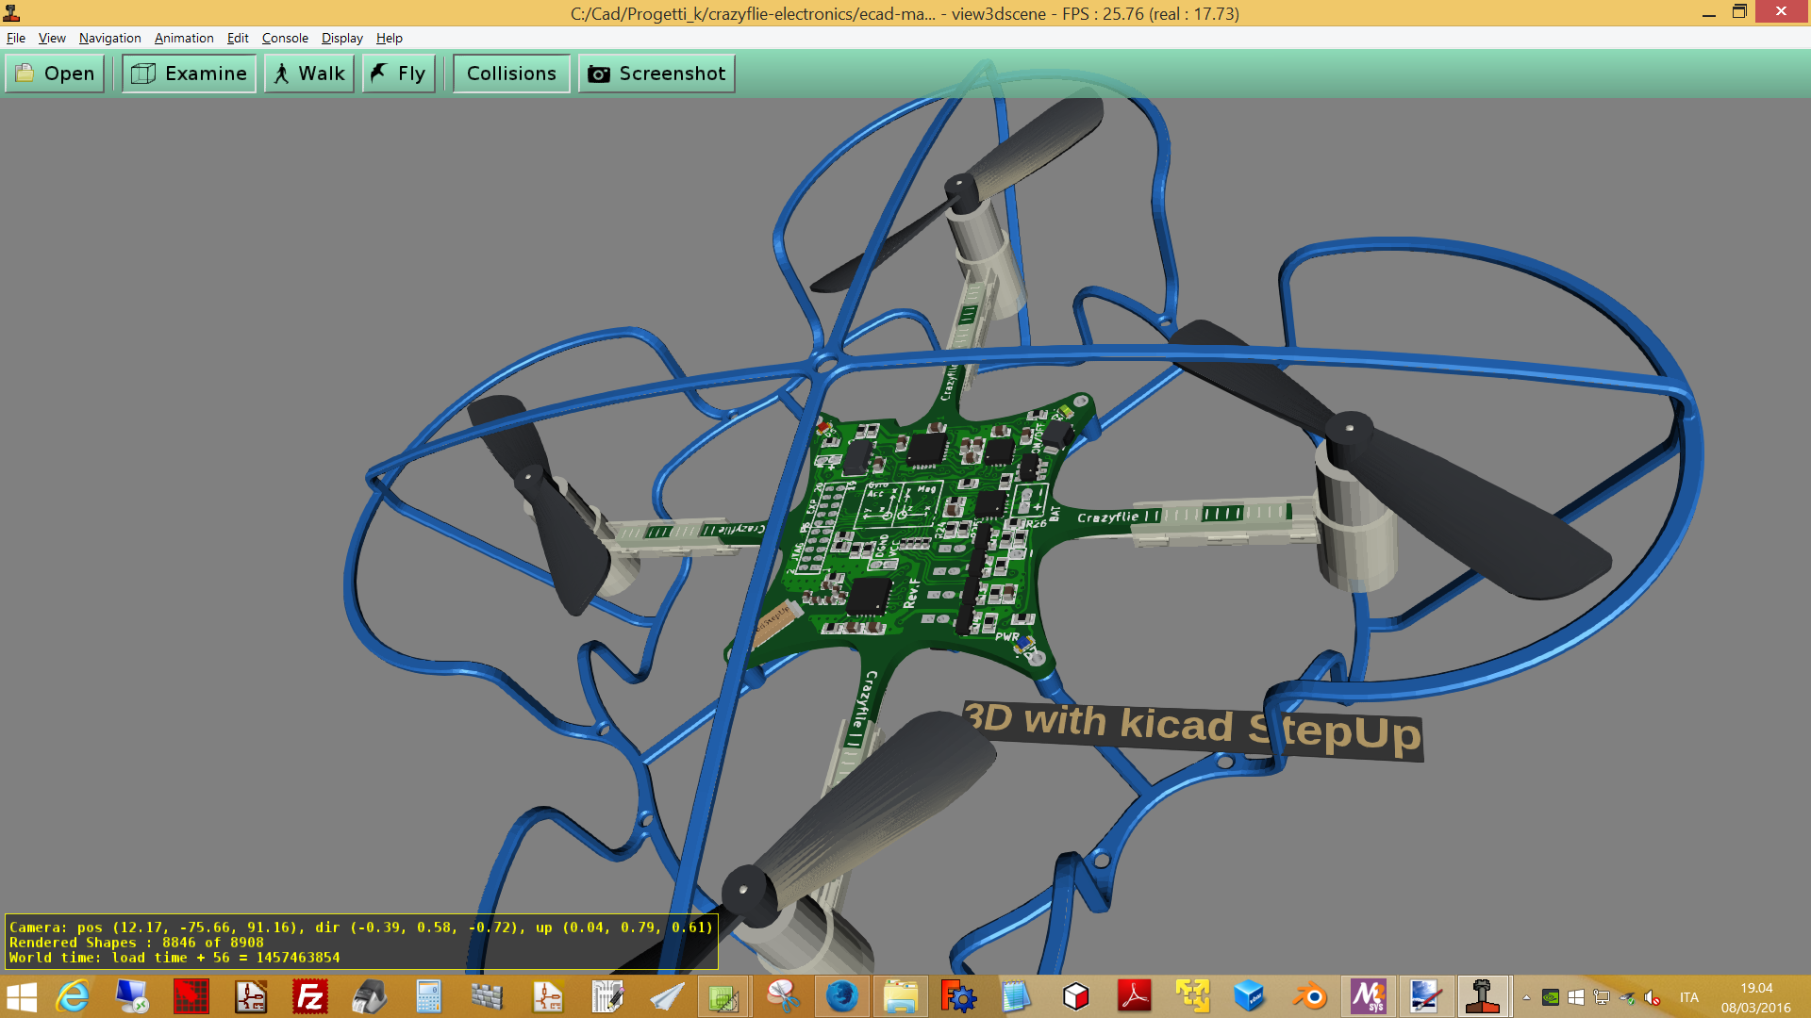1811x1018 pixels.
Task: Open Blender from the taskbar
Action: (x=1309, y=996)
